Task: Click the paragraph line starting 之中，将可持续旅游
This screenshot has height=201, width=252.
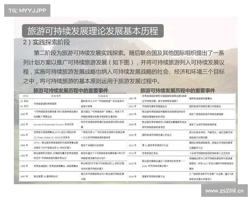Action: 92,81
